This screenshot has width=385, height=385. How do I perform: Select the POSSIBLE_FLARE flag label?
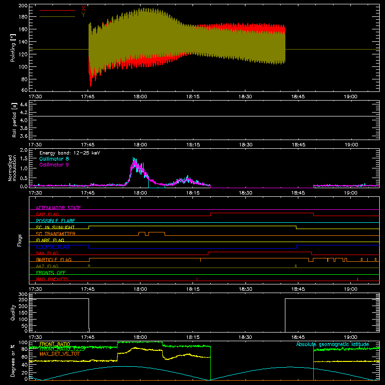(x=55, y=221)
